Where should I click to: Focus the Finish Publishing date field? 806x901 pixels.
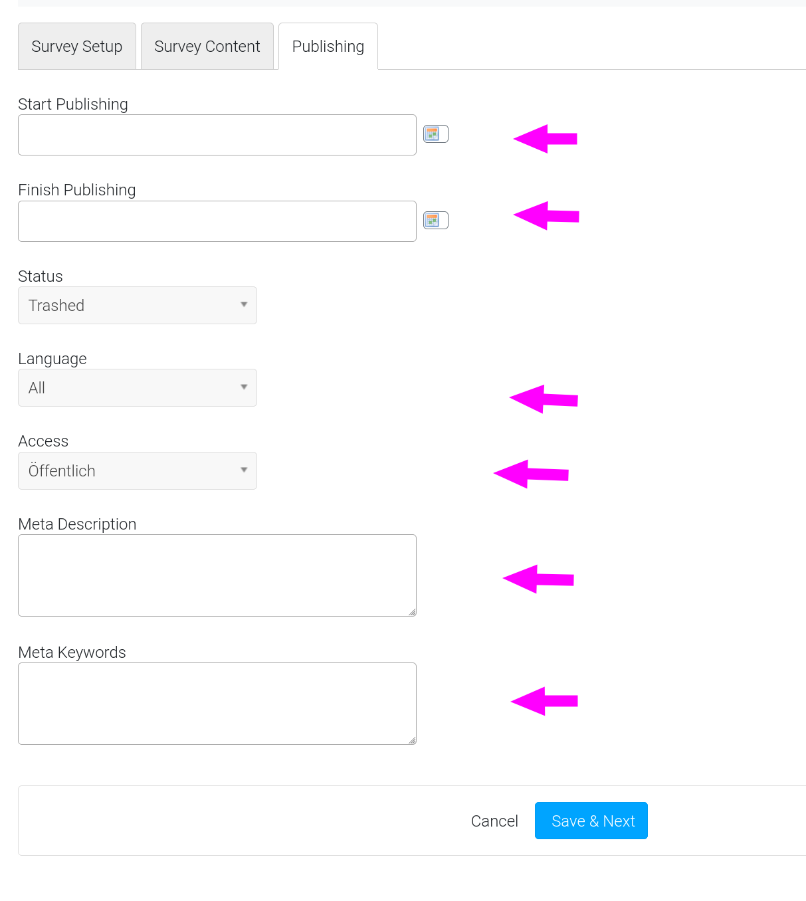pyautogui.click(x=217, y=221)
